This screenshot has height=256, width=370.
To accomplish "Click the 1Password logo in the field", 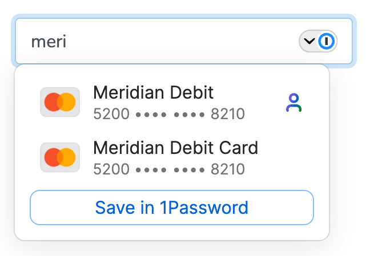I will pos(327,41).
